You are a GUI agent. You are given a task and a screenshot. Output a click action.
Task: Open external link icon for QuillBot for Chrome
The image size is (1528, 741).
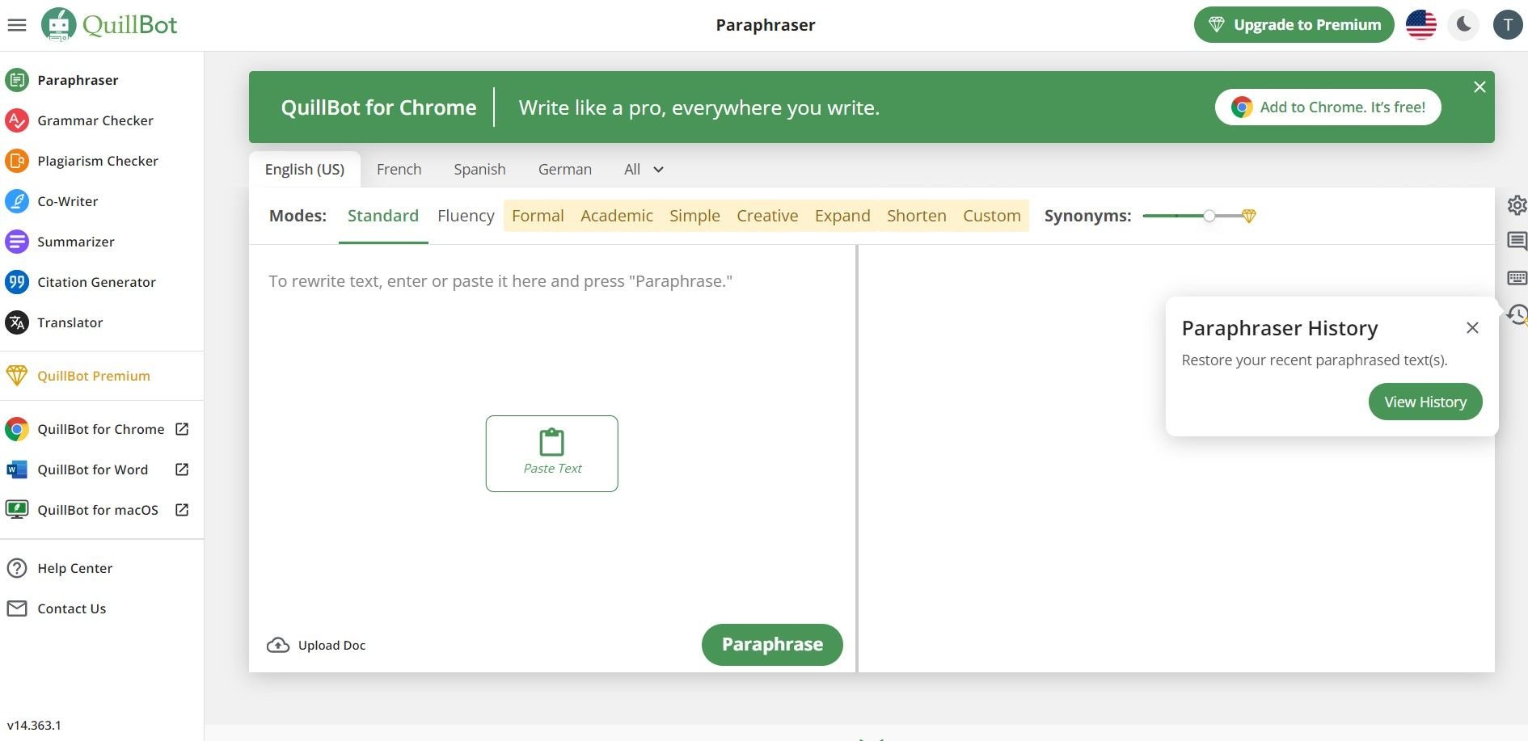(182, 429)
